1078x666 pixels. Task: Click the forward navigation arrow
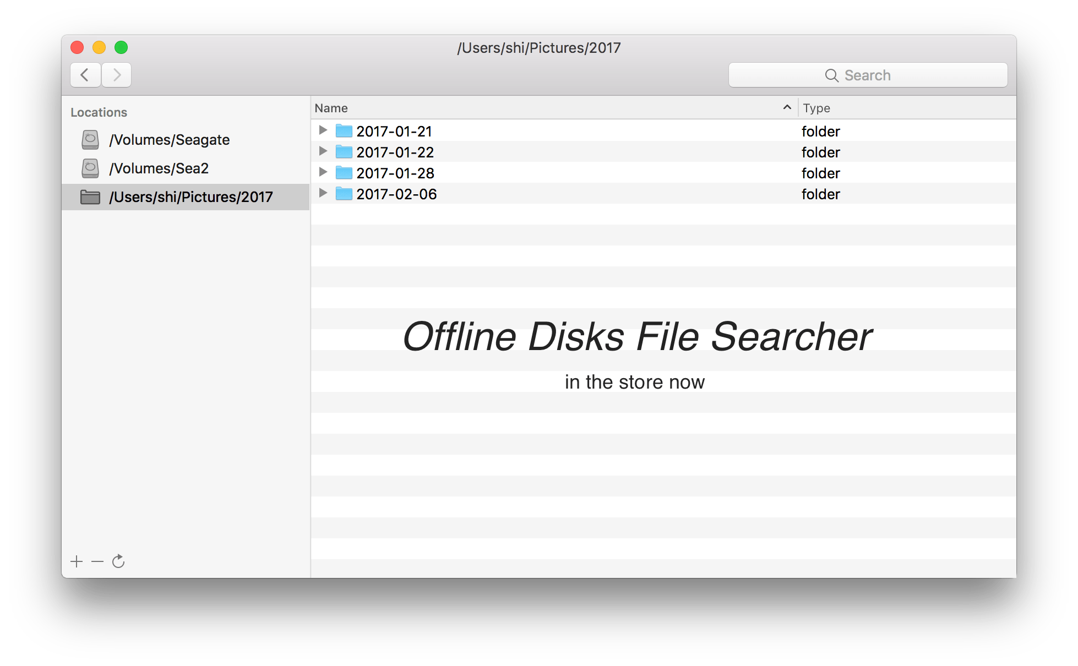pos(116,75)
